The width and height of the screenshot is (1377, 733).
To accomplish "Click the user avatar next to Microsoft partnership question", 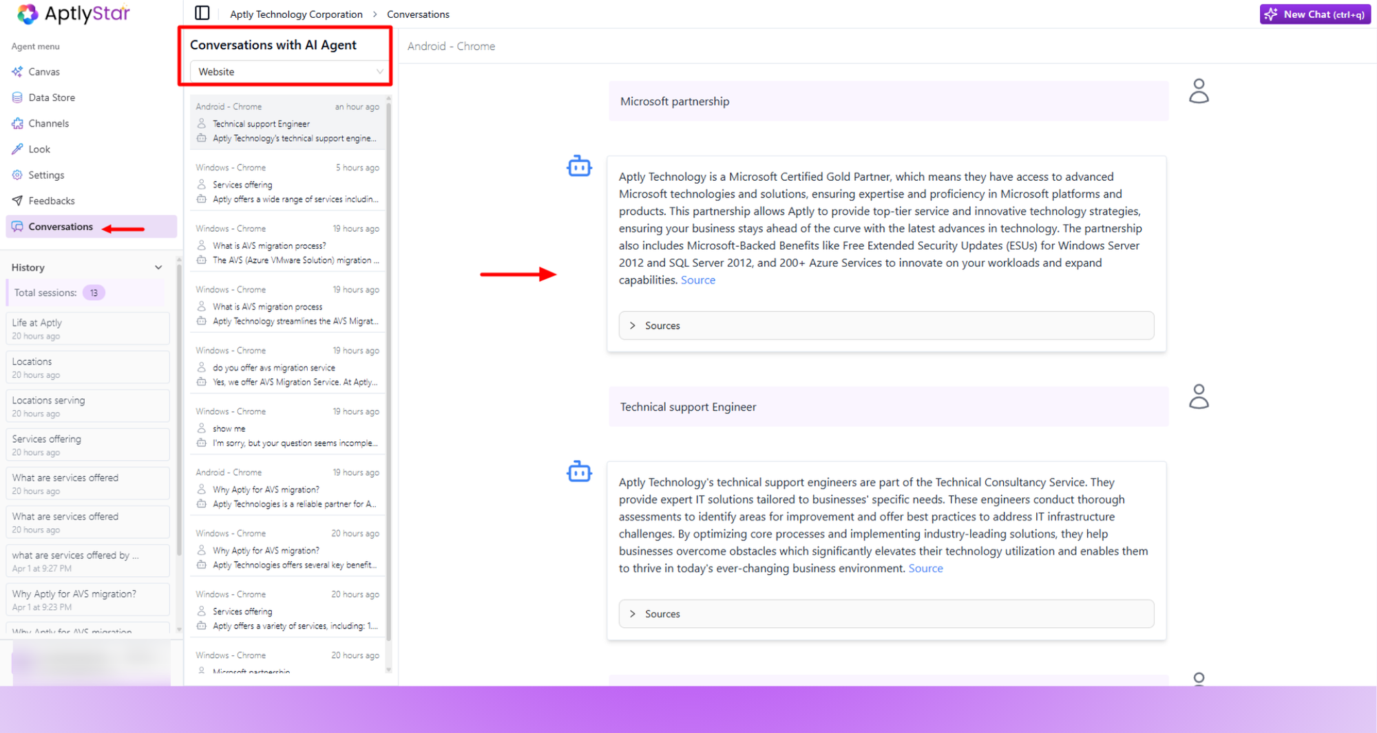I will coord(1199,89).
